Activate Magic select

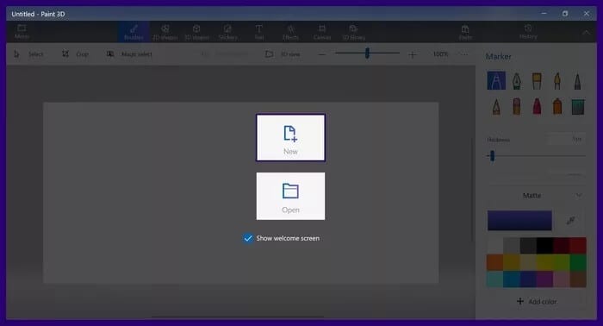129,54
